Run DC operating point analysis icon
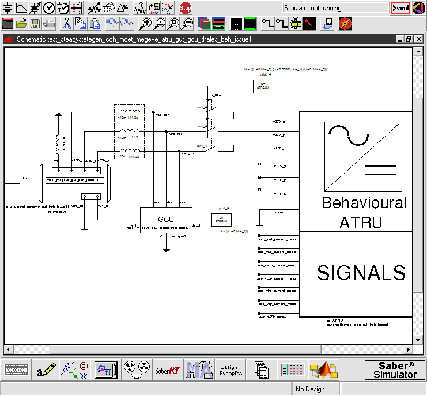The width and height of the screenshot is (427, 396). point(7,8)
